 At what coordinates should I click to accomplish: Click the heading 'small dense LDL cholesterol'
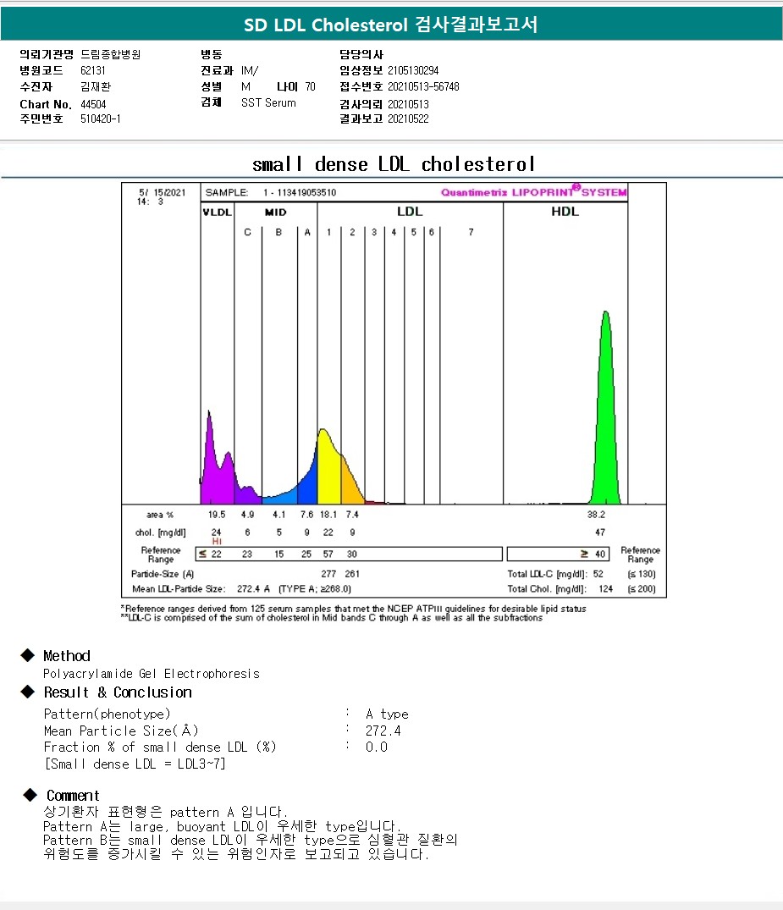click(393, 164)
